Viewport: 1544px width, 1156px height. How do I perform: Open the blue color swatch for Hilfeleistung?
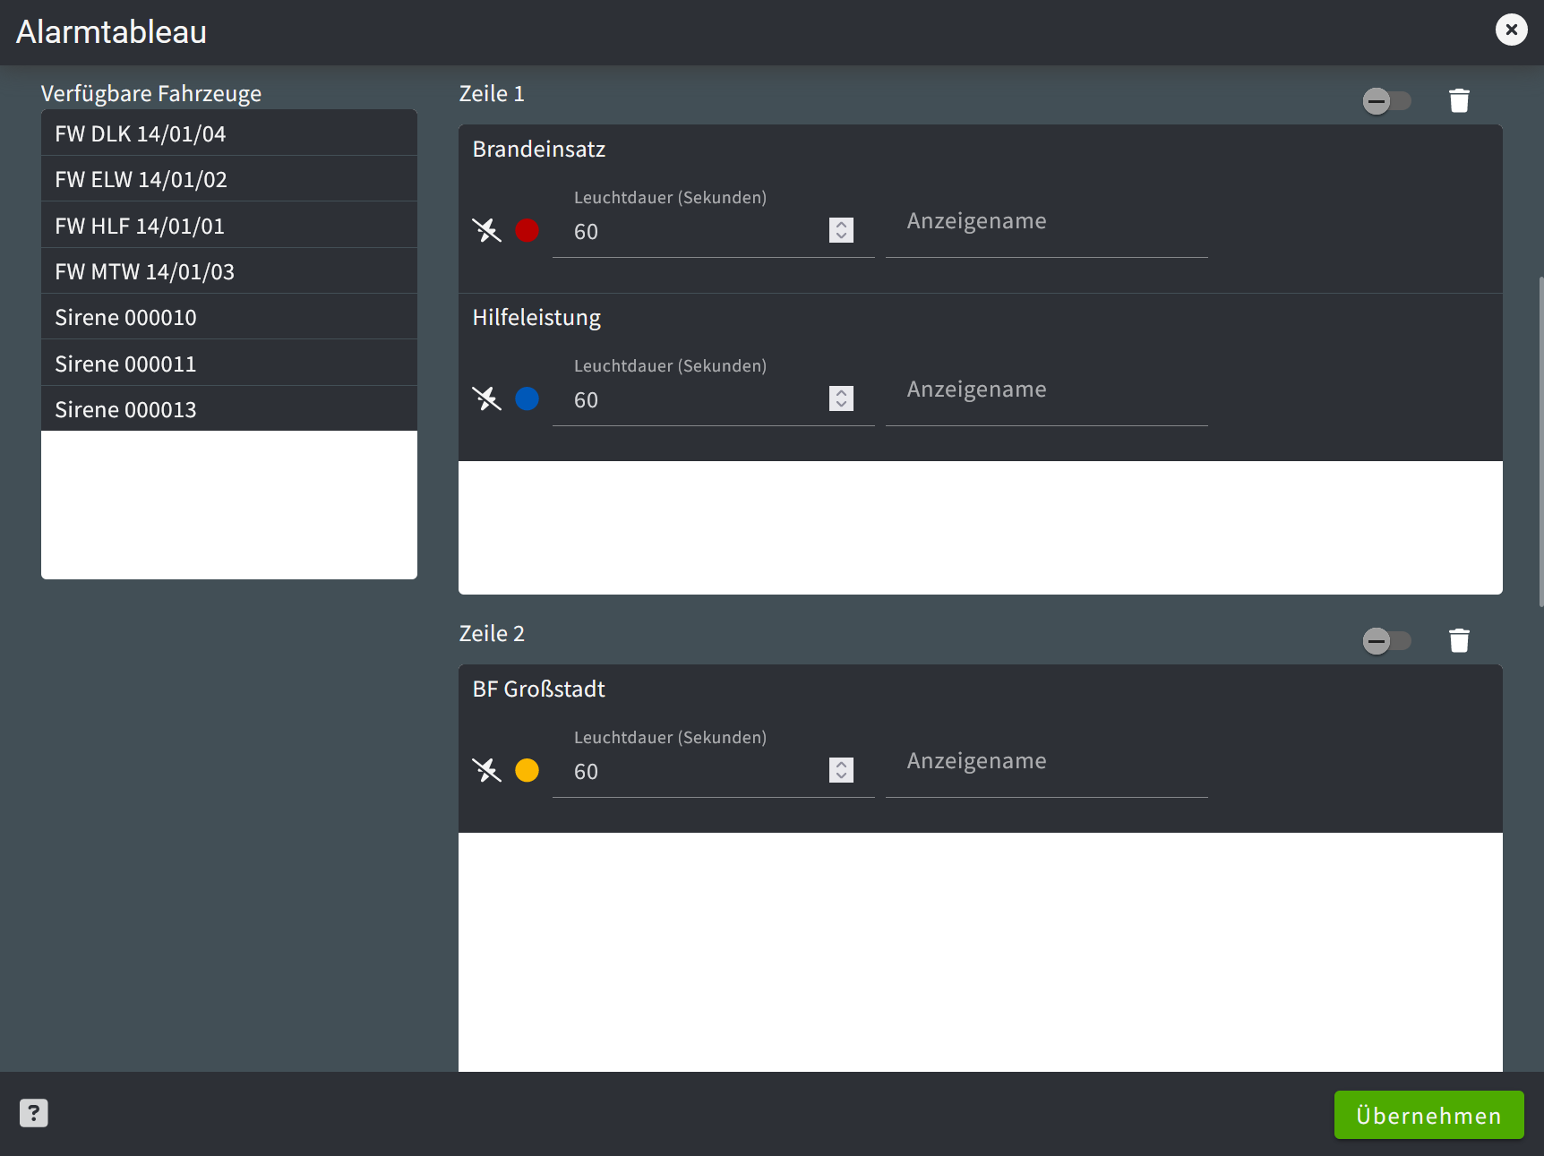(x=527, y=398)
